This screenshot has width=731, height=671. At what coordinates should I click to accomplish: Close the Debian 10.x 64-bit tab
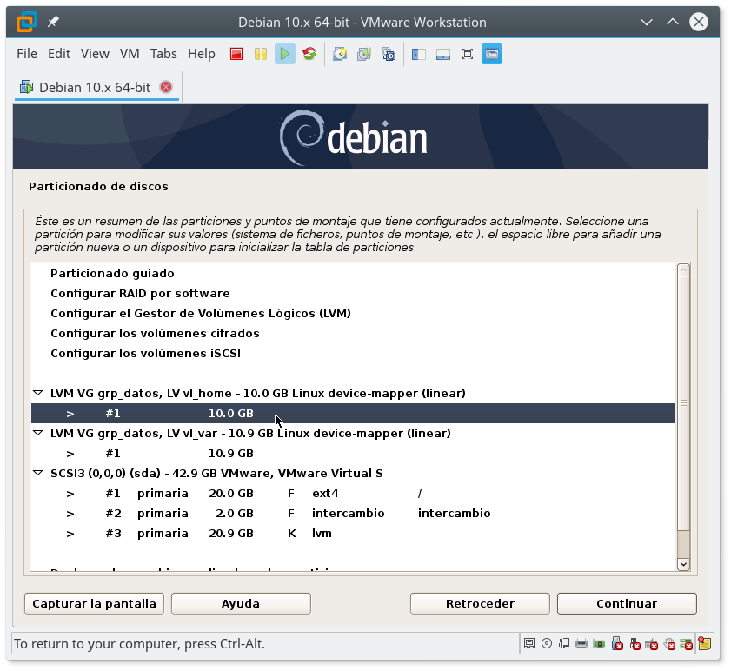(166, 87)
